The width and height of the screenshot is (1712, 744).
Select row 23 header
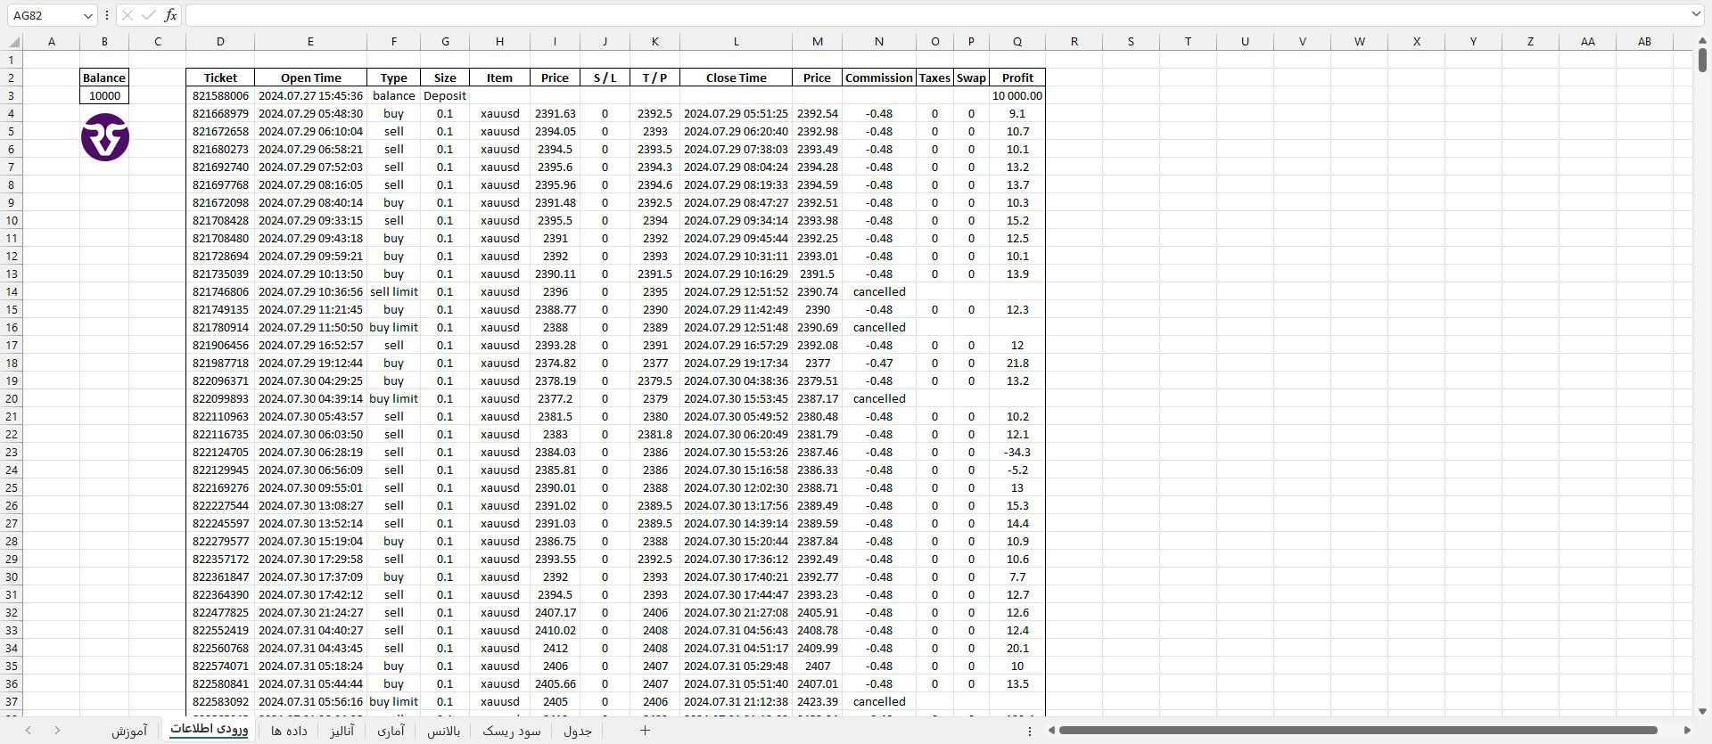[x=12, y=452]
